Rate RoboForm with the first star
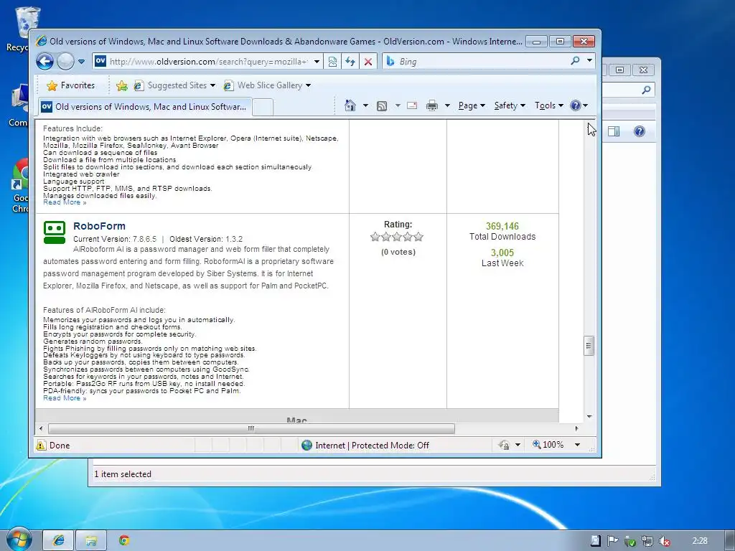The width and height of the screenshot is (735, 551). (375, 237)
